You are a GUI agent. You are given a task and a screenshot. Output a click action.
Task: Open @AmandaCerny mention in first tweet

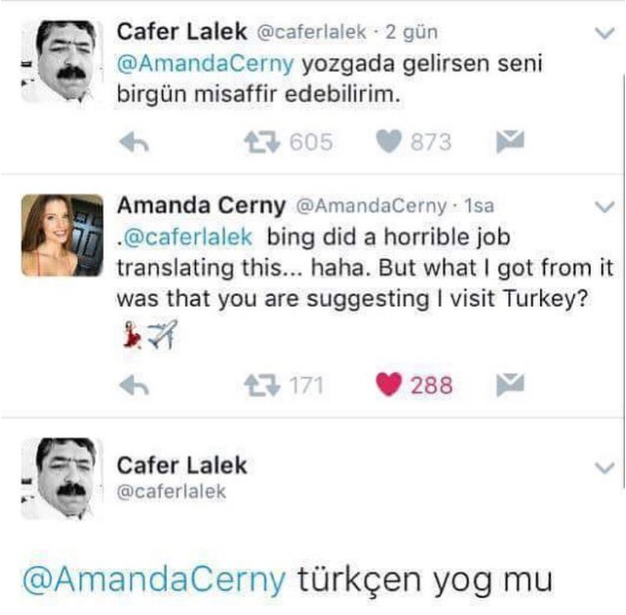click(205, 64)
